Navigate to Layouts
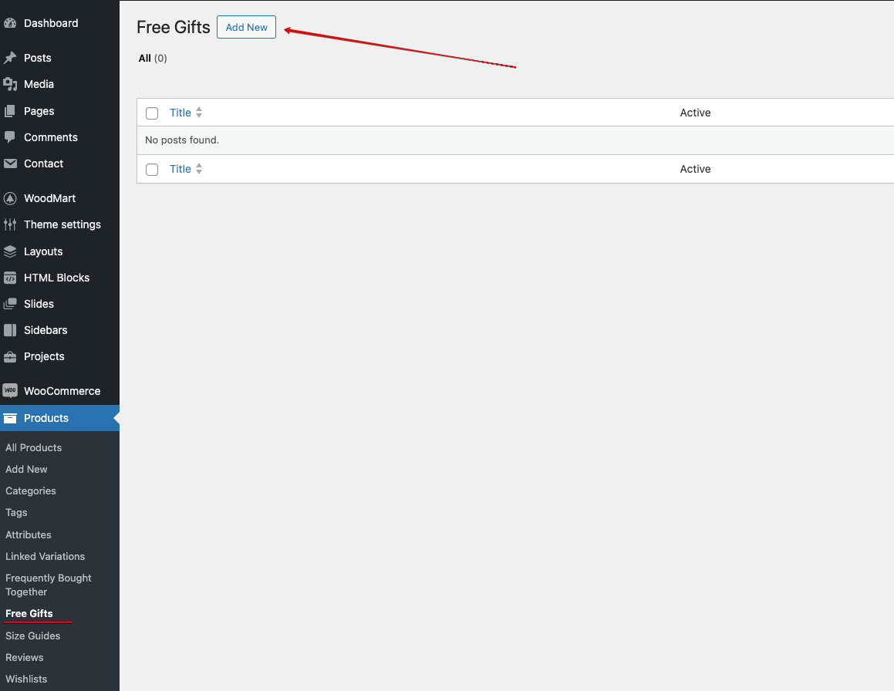This screenshot has width=894, height=691. 43,251
